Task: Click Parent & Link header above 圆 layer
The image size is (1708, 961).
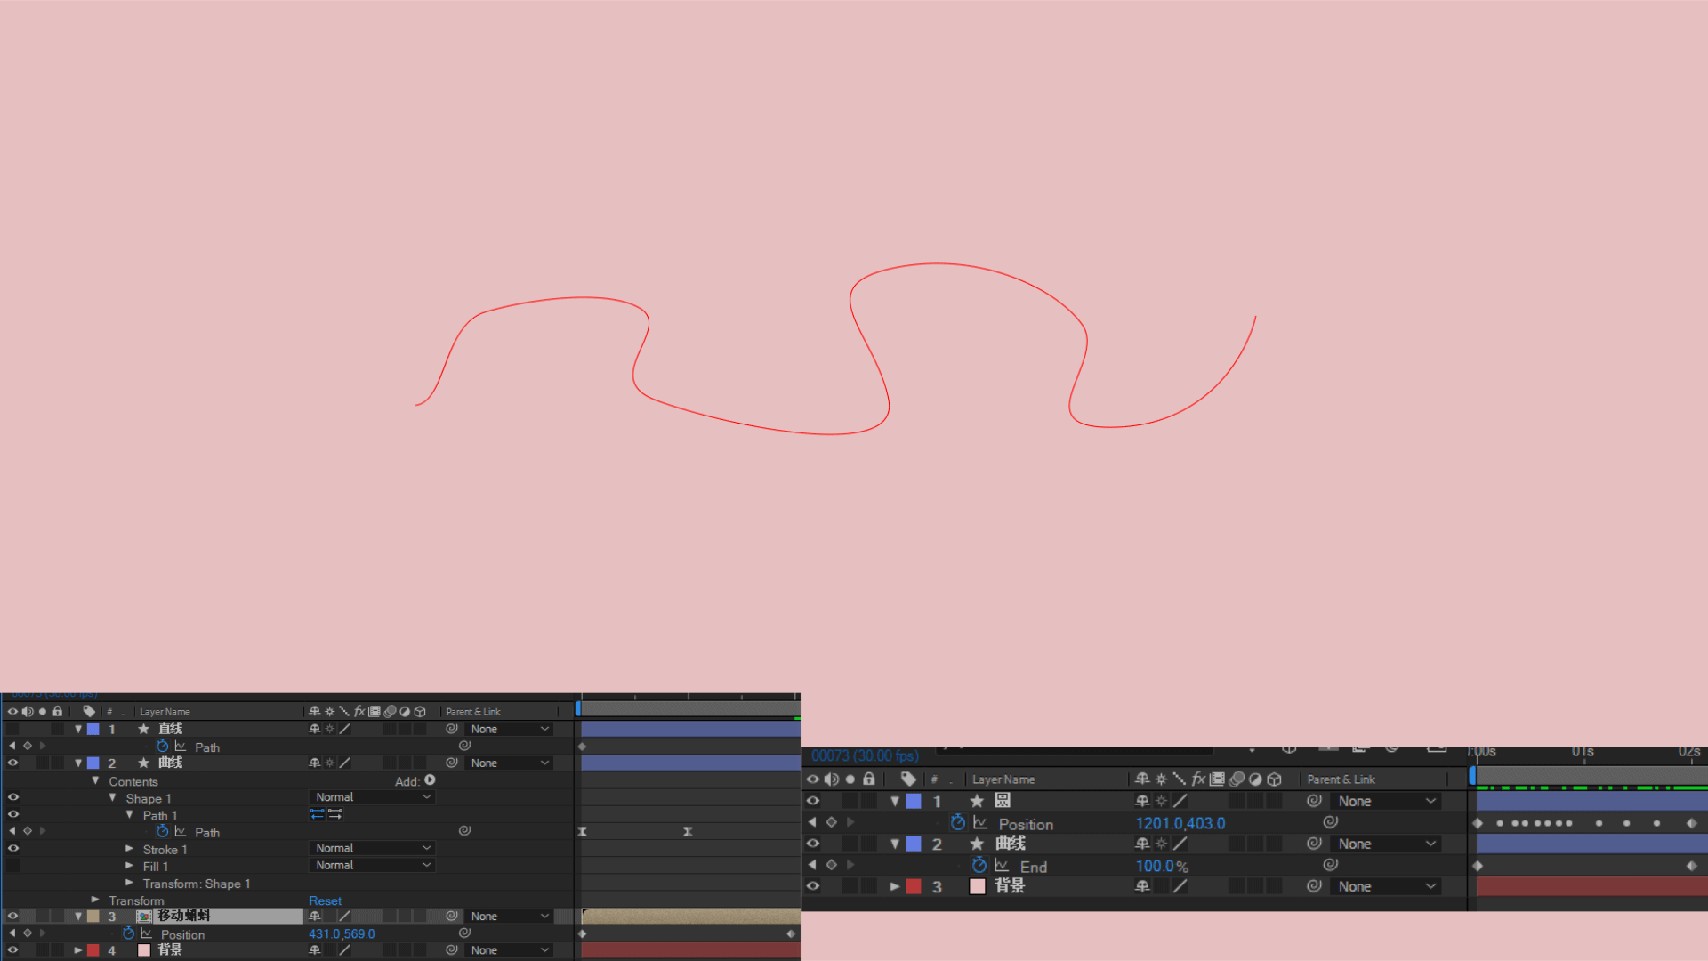Action: 1341,779
